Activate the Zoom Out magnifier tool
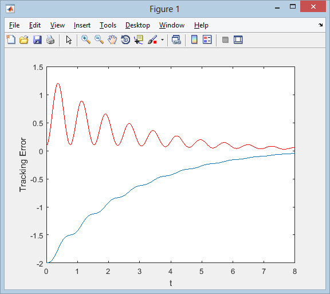Image resolution: width=330 pixels, height=294 pixels. 99,40
